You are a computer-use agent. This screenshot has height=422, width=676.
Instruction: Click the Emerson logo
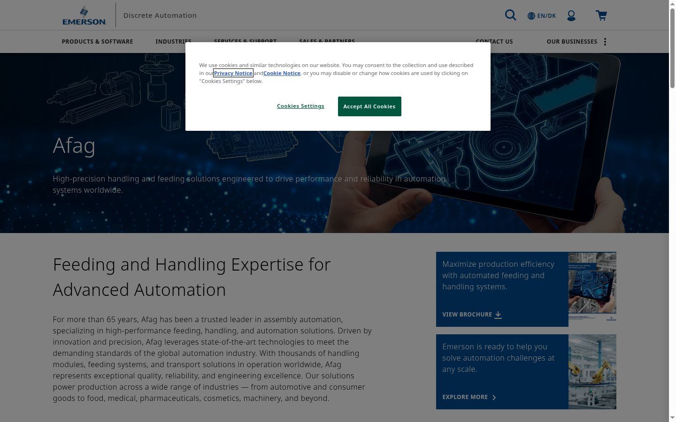[84, 15]
